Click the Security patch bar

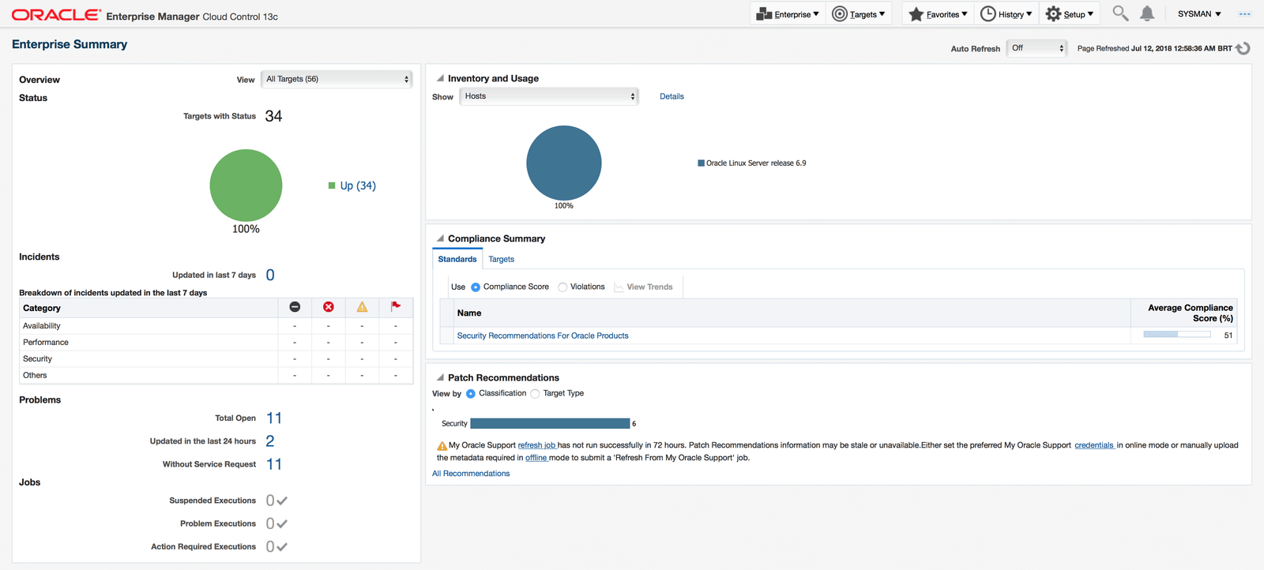(550, 424)
